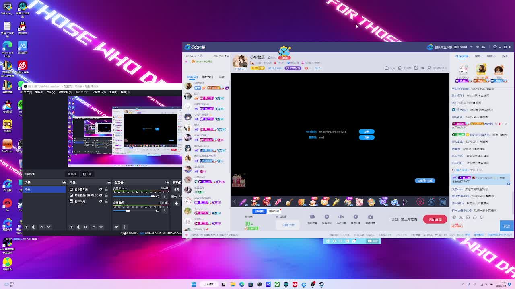Click the first blue copy button beside rtmp address
This screenshot has height=289, width=515.
pos(366,132)
